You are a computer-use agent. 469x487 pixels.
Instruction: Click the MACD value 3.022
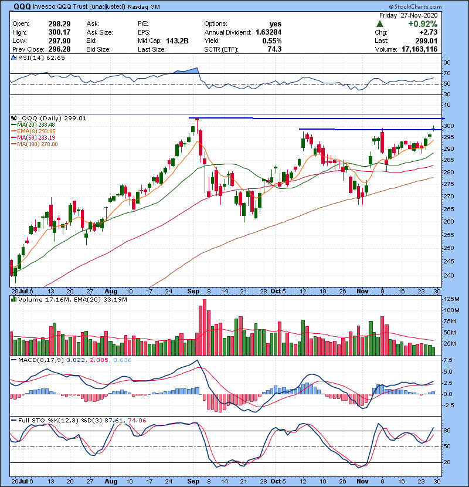point(76,360)
